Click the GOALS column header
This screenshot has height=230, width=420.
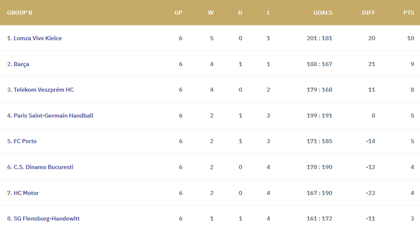(x=323, y=12)
